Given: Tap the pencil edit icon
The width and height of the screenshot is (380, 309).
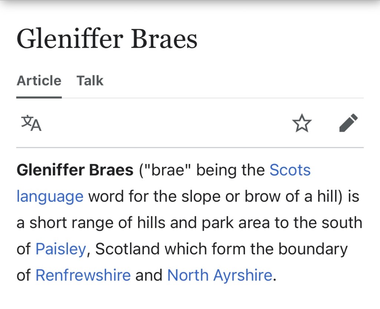Looking at the screenshot, I should [x=348, y=123].
